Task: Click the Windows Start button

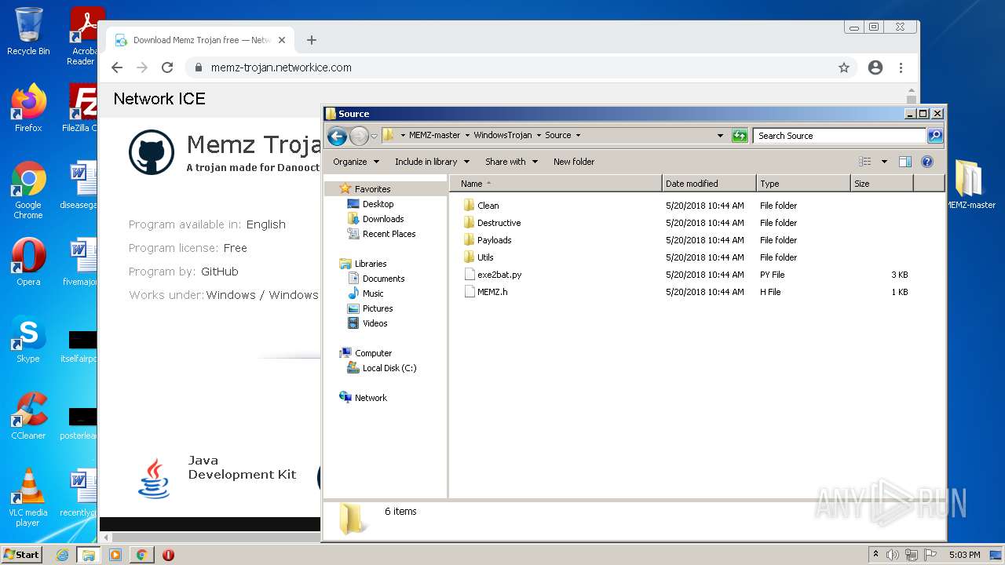Action: point(22,554)
